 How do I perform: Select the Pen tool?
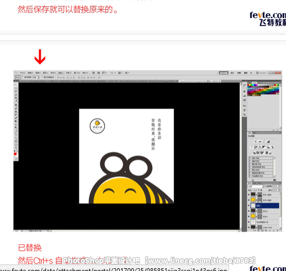[16, 131]
